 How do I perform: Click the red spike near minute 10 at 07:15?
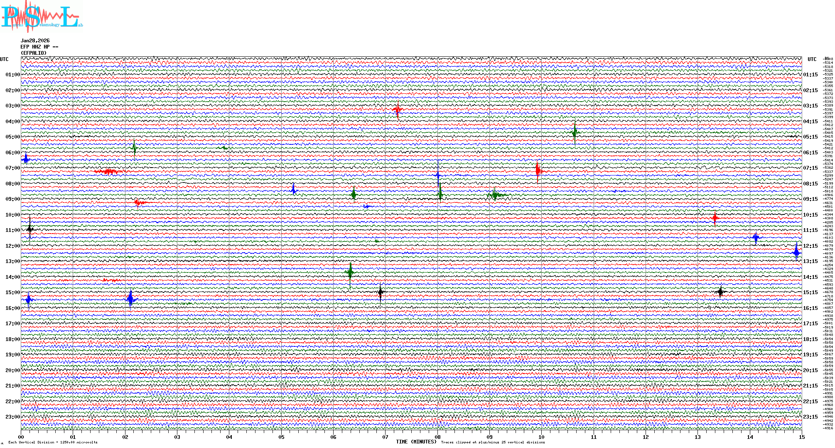[538, 170]
